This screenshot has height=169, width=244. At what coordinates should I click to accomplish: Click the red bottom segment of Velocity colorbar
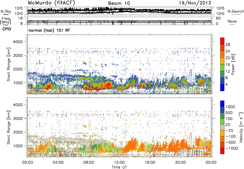(222, 151)
